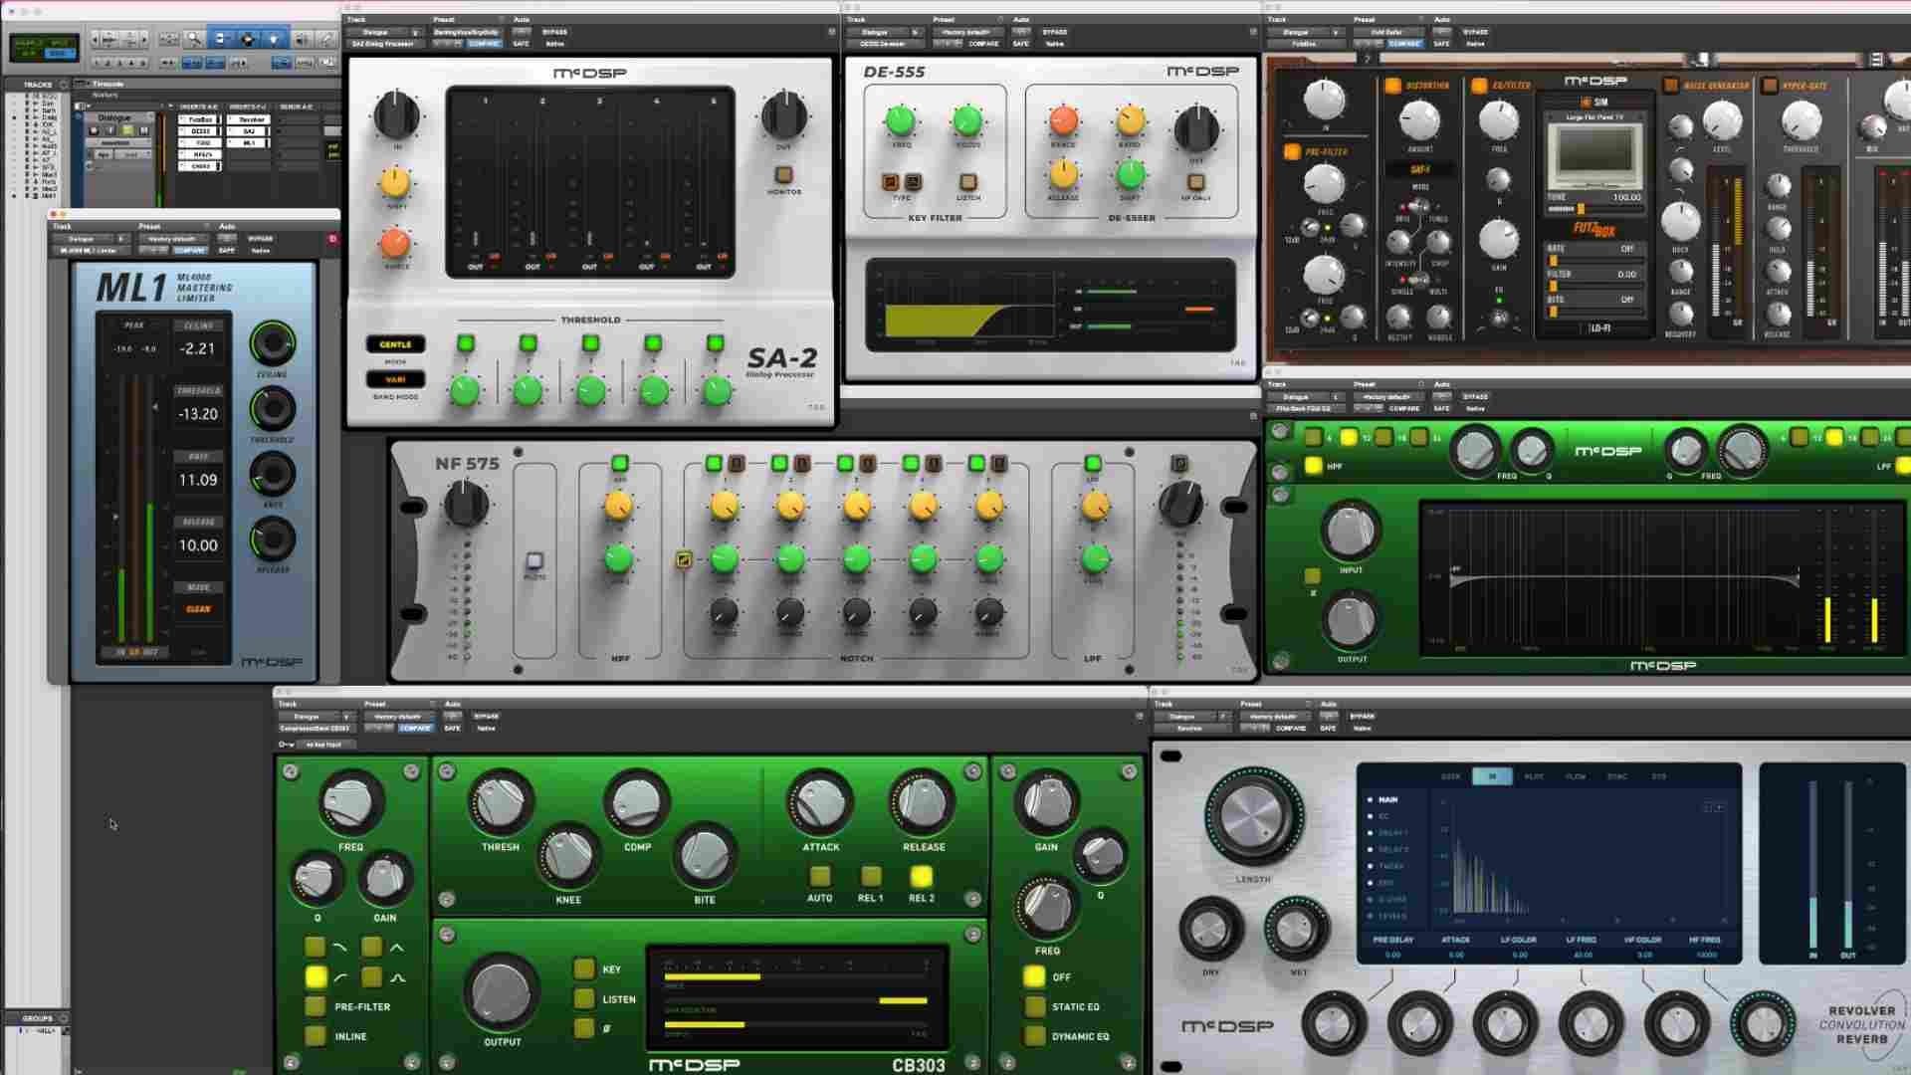Toggle the SA-2 MONITOR button
1911x1075 pixels.
(x=783, y=175)
